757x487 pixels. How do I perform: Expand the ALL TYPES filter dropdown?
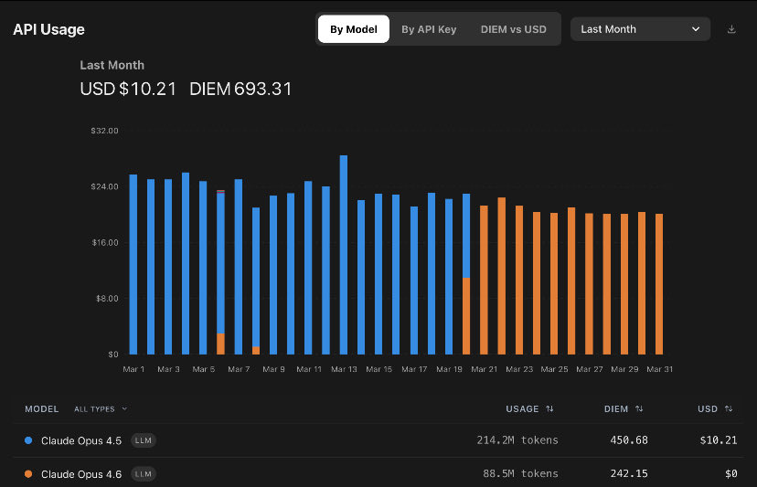click(x=101, y=408)
